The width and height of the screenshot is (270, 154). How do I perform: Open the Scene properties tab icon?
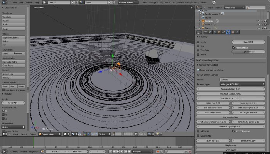click(210, 32)
